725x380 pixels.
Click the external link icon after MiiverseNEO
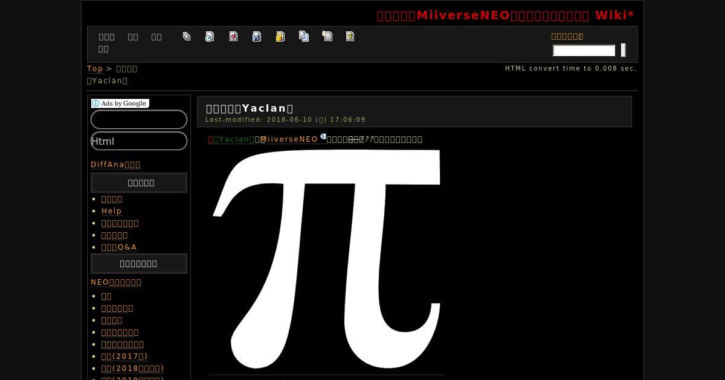pos(323,136)
